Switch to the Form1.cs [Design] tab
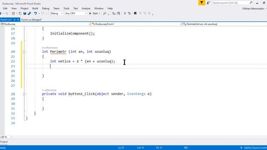 [32, 20]
